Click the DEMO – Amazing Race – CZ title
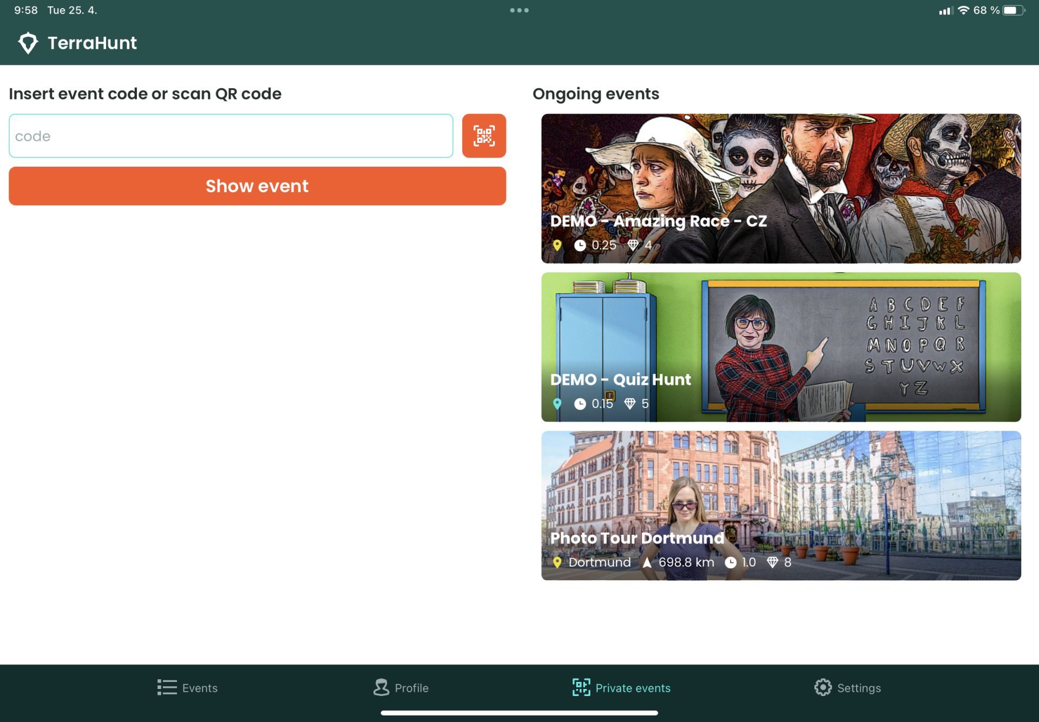The image size is (1039, 722). [x=658, y=221]
